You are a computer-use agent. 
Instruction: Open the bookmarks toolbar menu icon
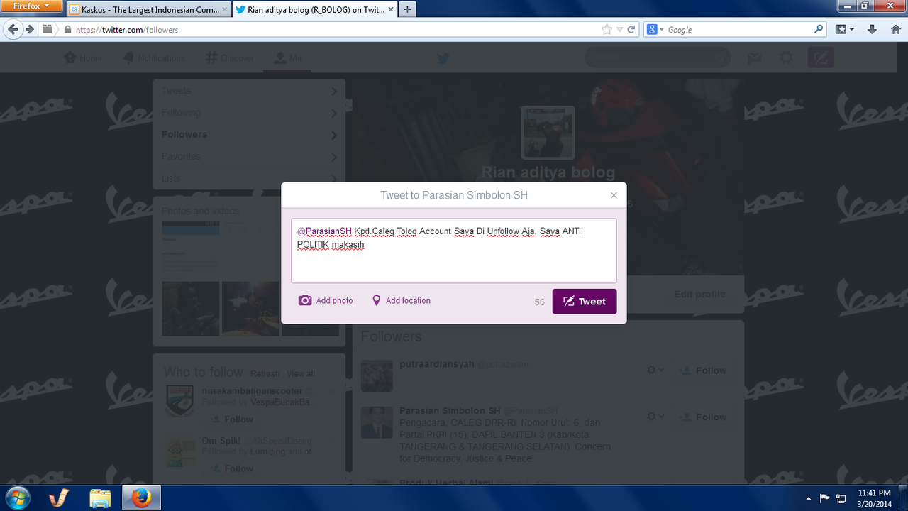844,30
